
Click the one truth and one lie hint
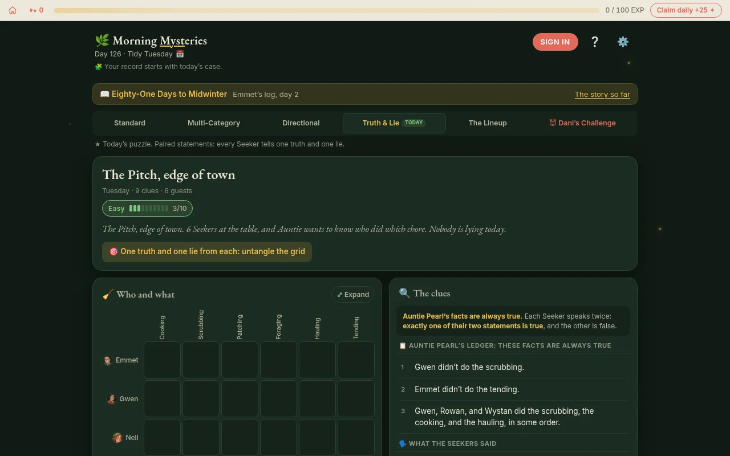[207, 251]
